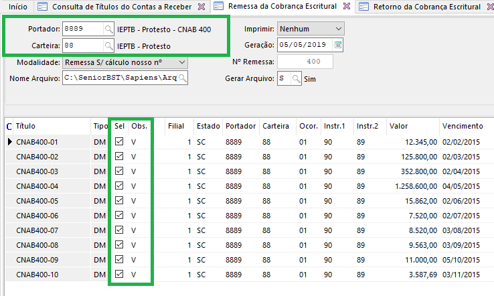Click current-row arrow marker for CNAB400-01
Screen dimensions: 494x296
click(10, 142)
